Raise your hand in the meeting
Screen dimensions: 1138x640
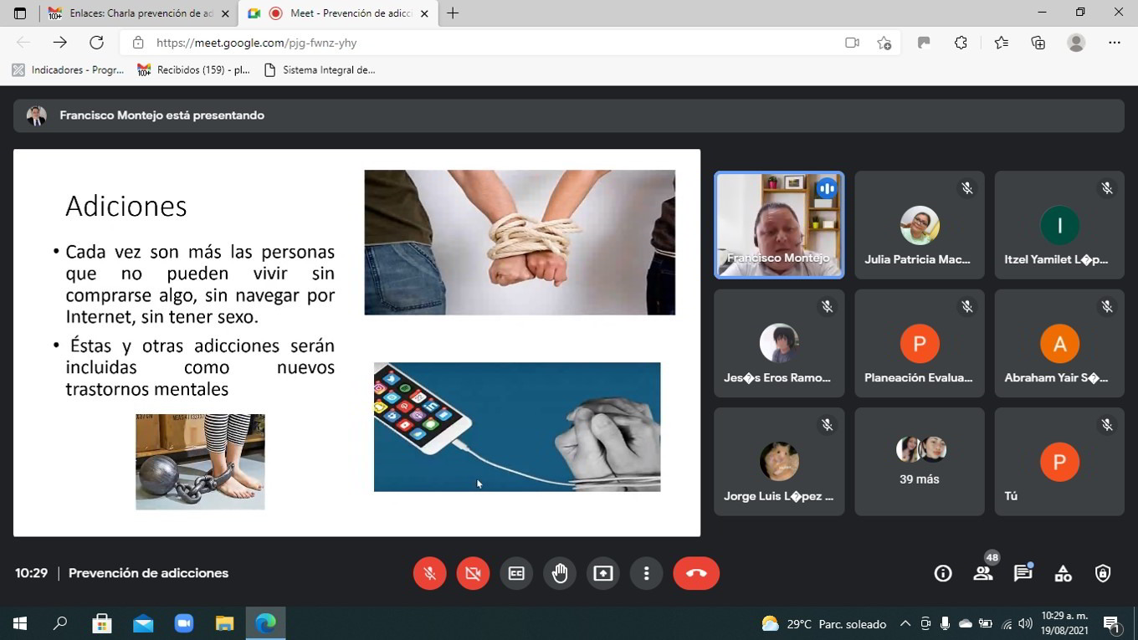pyautogui.click(x=560, y=573)
